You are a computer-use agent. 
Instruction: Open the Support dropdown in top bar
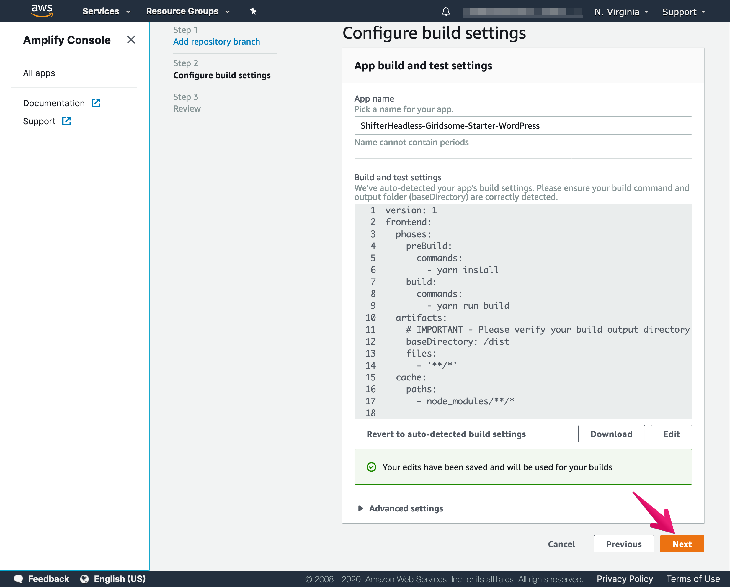click(x=684, y=12)
